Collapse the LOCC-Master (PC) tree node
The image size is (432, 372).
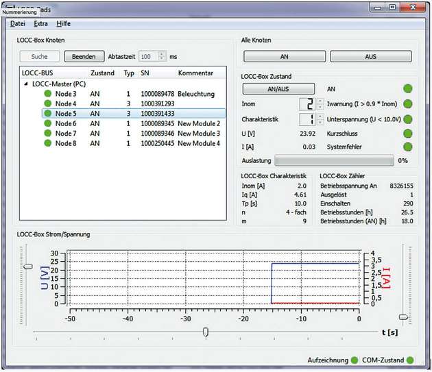26,84
